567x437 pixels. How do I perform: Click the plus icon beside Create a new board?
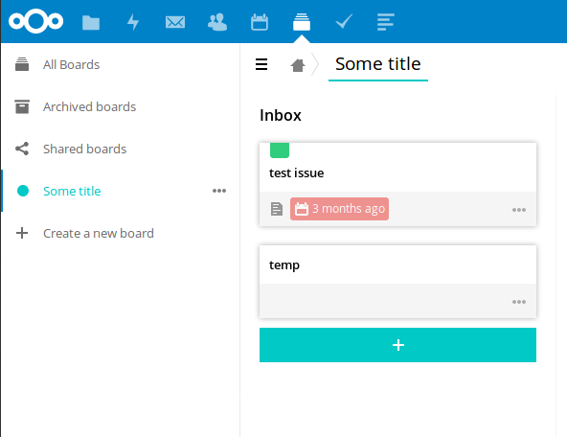22,233
